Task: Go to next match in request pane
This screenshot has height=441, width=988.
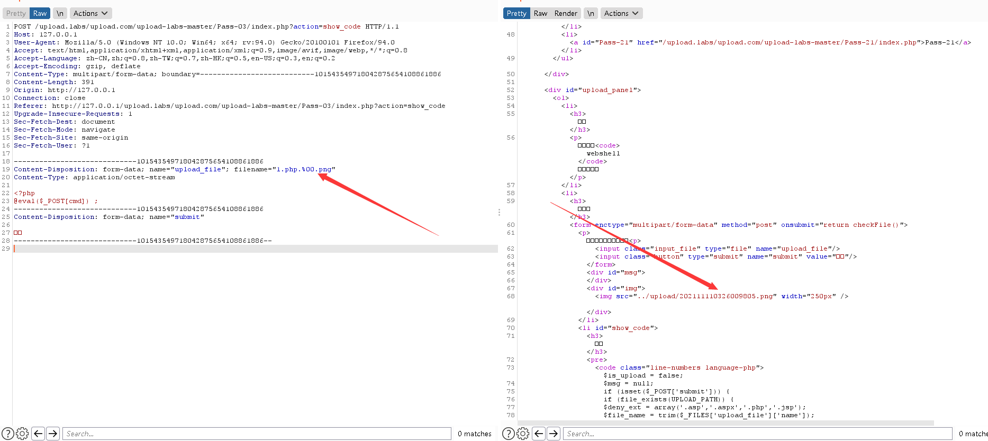Action: [53, 434]
